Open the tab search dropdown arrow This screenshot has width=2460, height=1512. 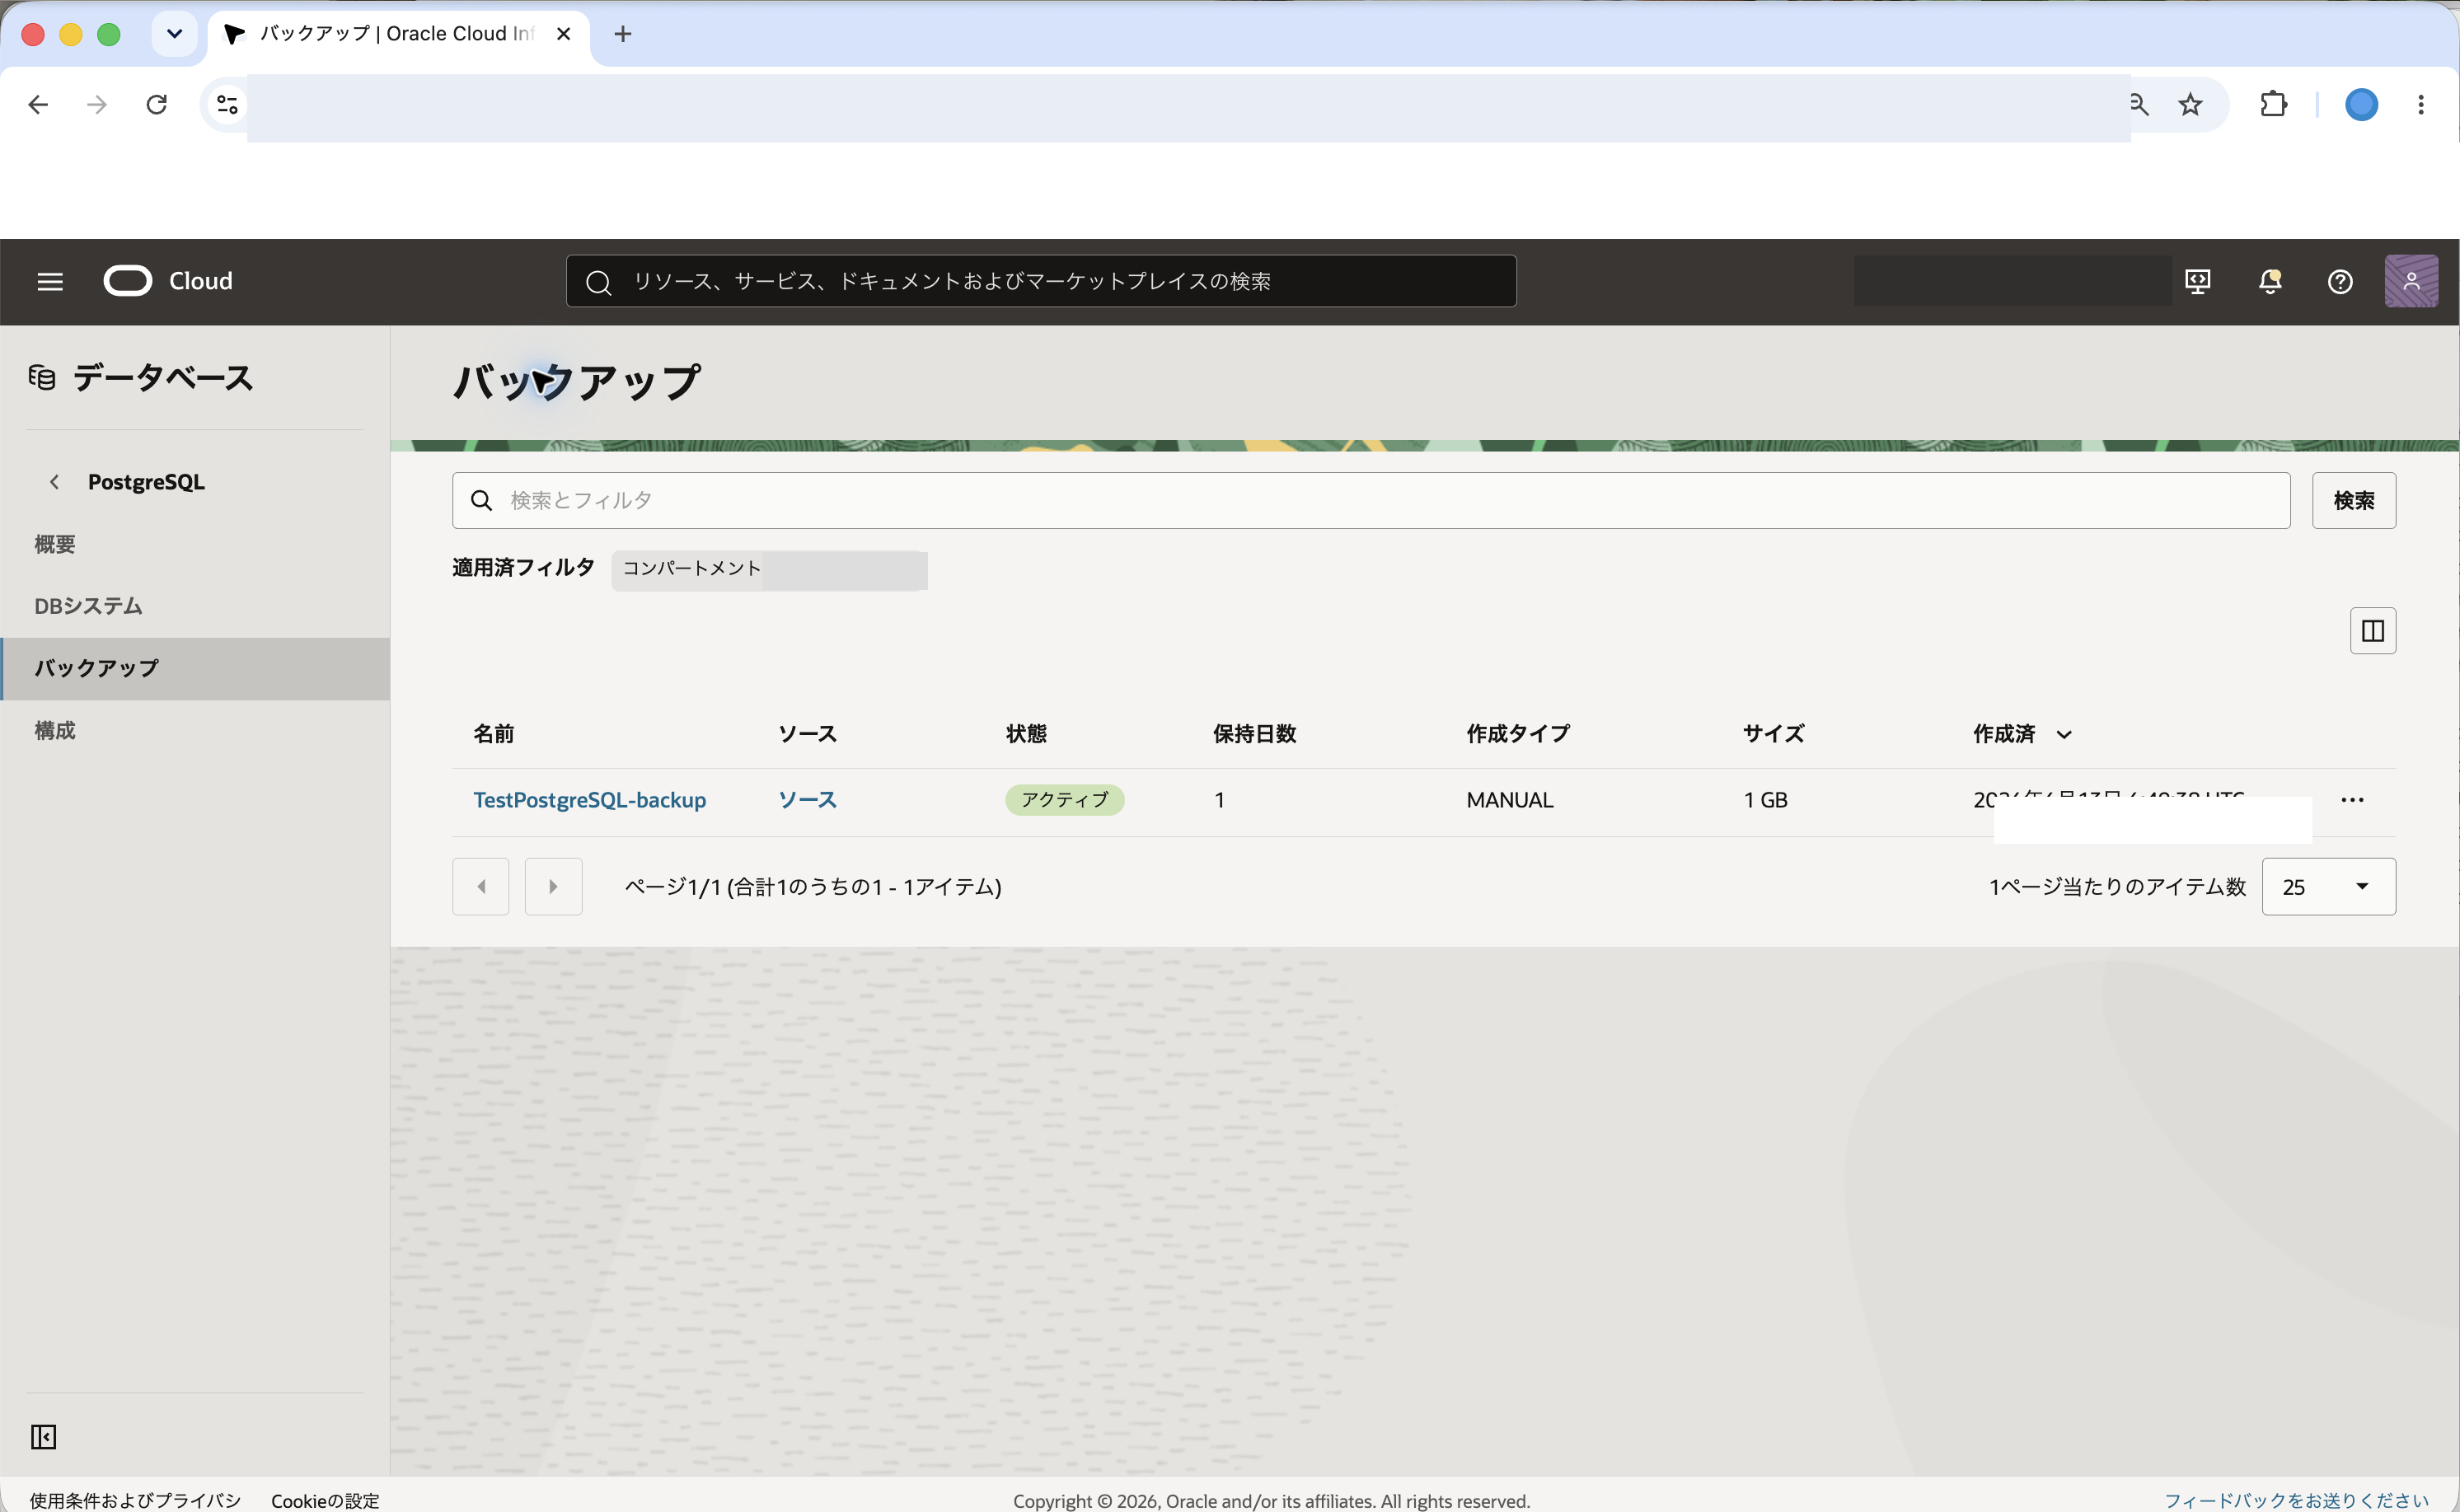pos(174,34)
